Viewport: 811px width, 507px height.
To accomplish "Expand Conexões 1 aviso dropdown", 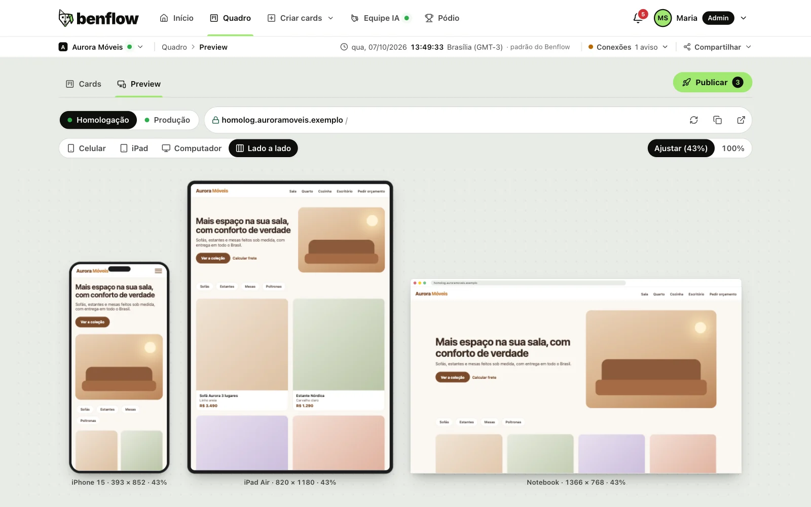I will (x=628, y=47).
